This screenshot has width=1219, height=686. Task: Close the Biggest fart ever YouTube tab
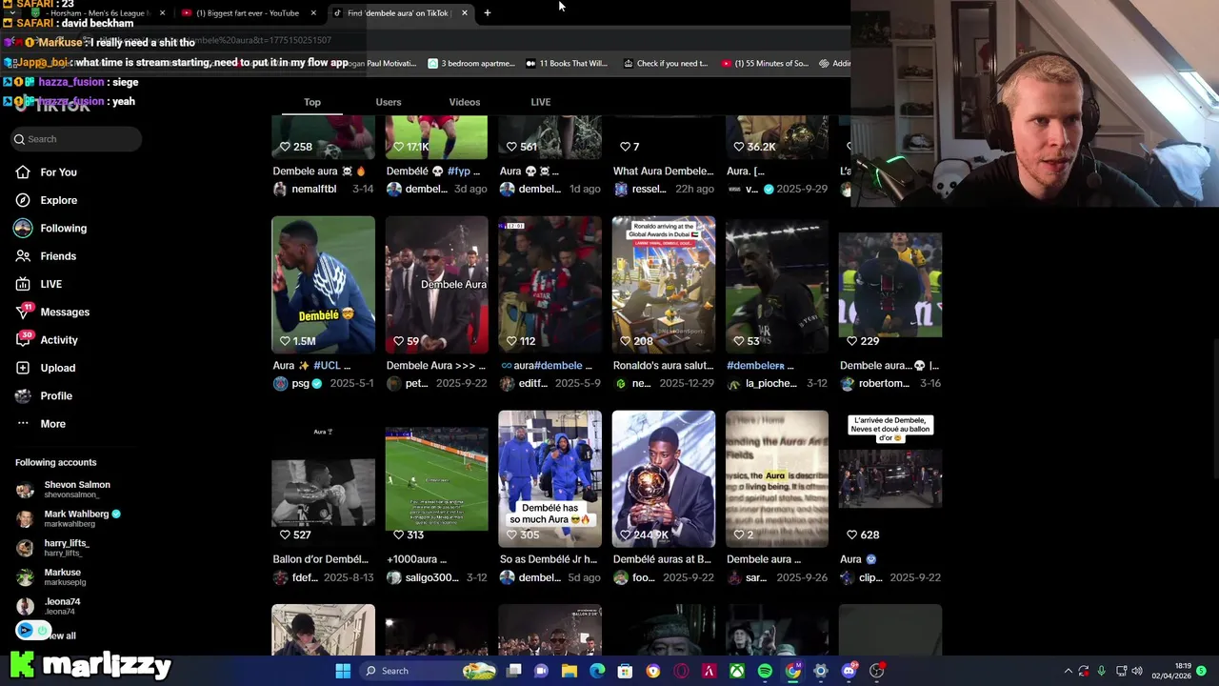click(x=313, y=13)
